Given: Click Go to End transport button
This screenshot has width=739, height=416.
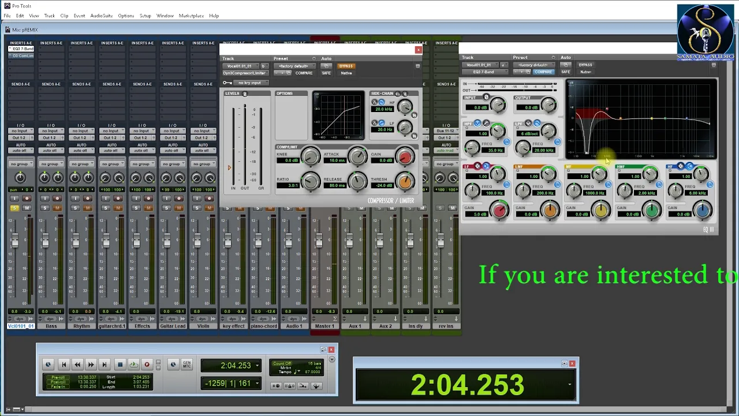Looking at the screenshot, I should 104,365.
